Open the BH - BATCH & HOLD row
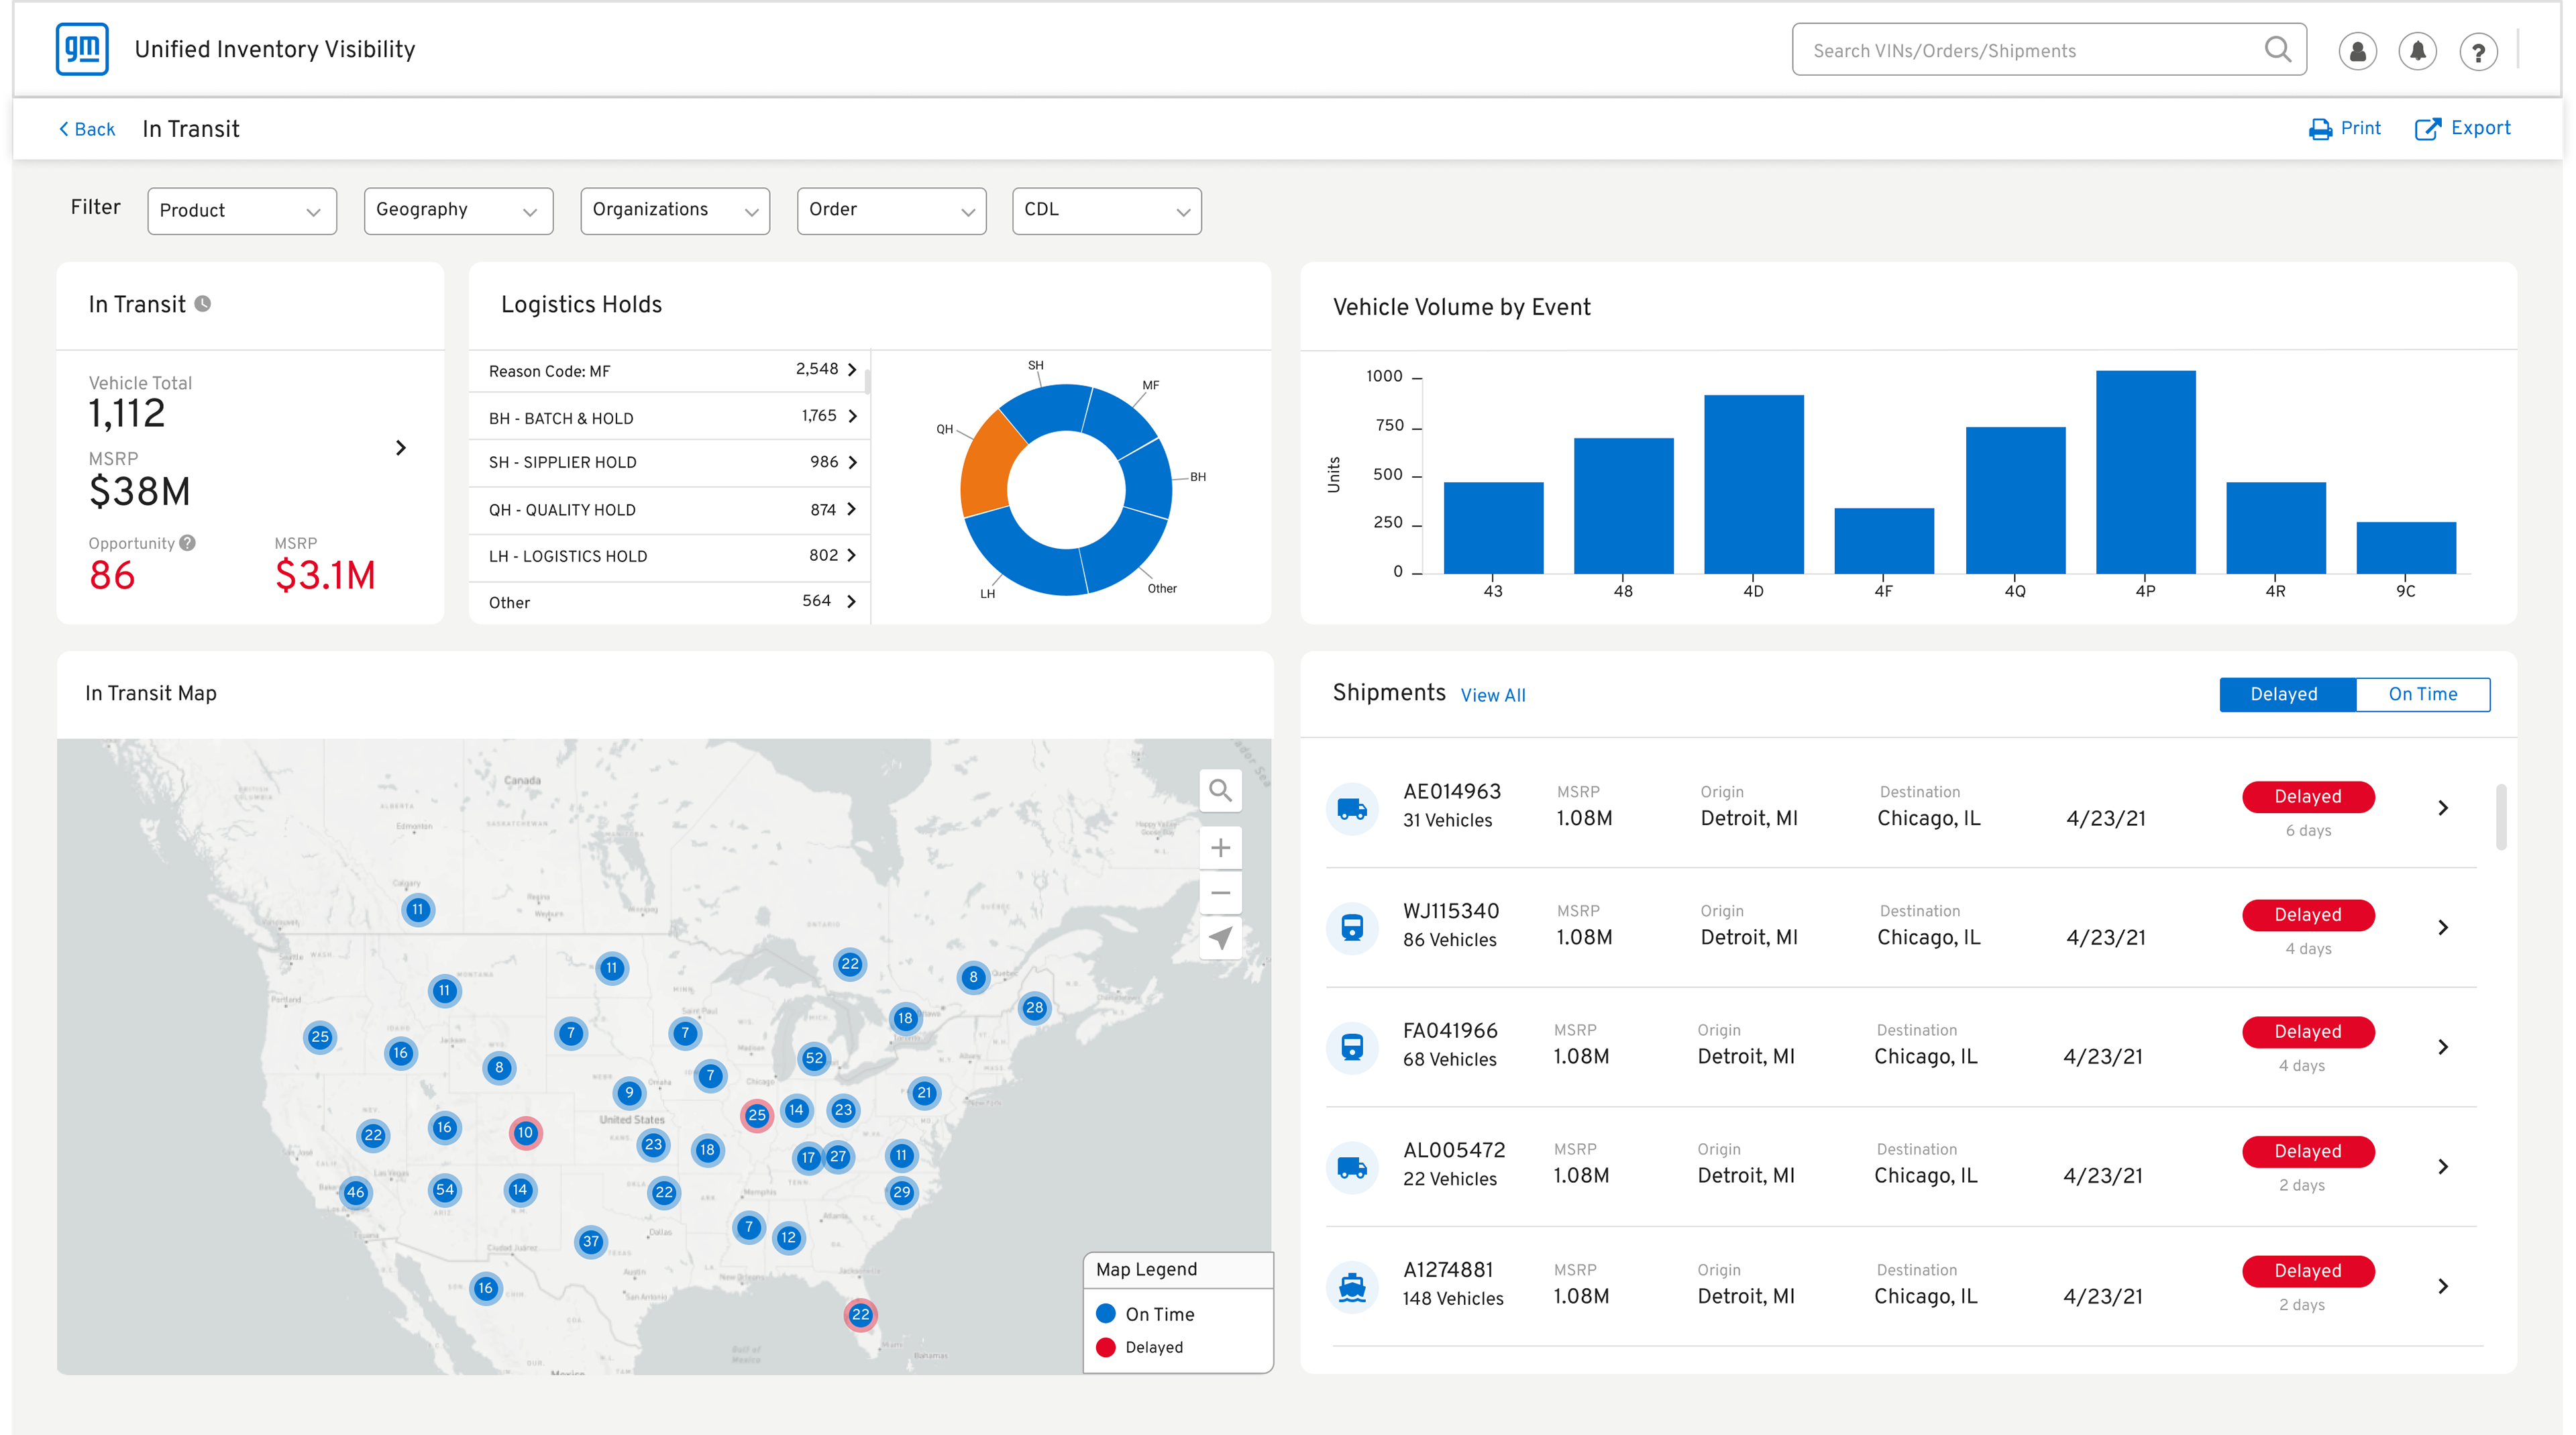 670,416
